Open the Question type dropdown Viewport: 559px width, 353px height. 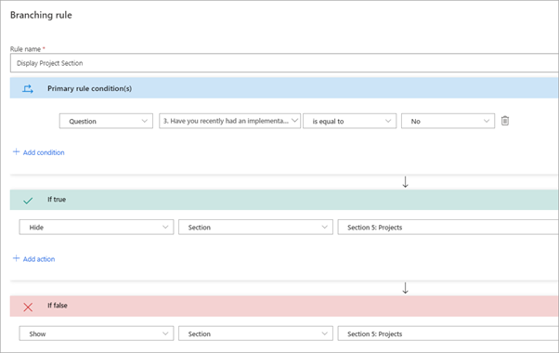coord(106,122)
